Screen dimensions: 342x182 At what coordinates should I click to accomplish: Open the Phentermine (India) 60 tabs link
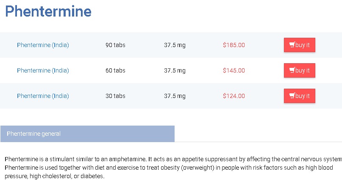click(x=43, y=70)
